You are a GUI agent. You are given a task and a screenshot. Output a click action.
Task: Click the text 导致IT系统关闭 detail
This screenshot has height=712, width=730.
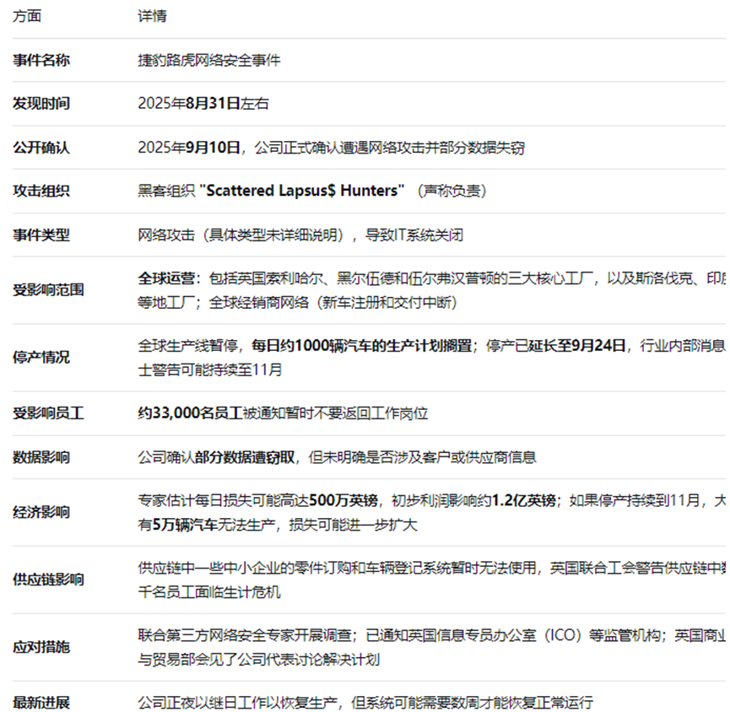pos(414,235)
